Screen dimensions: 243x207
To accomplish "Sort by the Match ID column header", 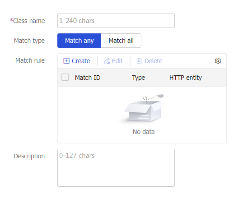I will point(88,78).
